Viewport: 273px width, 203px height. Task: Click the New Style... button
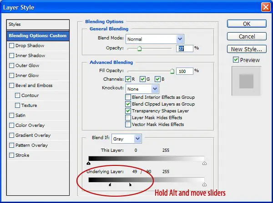247,49
